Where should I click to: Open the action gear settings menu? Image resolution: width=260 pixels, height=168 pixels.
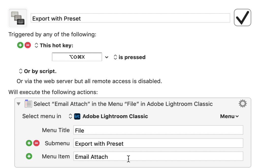242,104
